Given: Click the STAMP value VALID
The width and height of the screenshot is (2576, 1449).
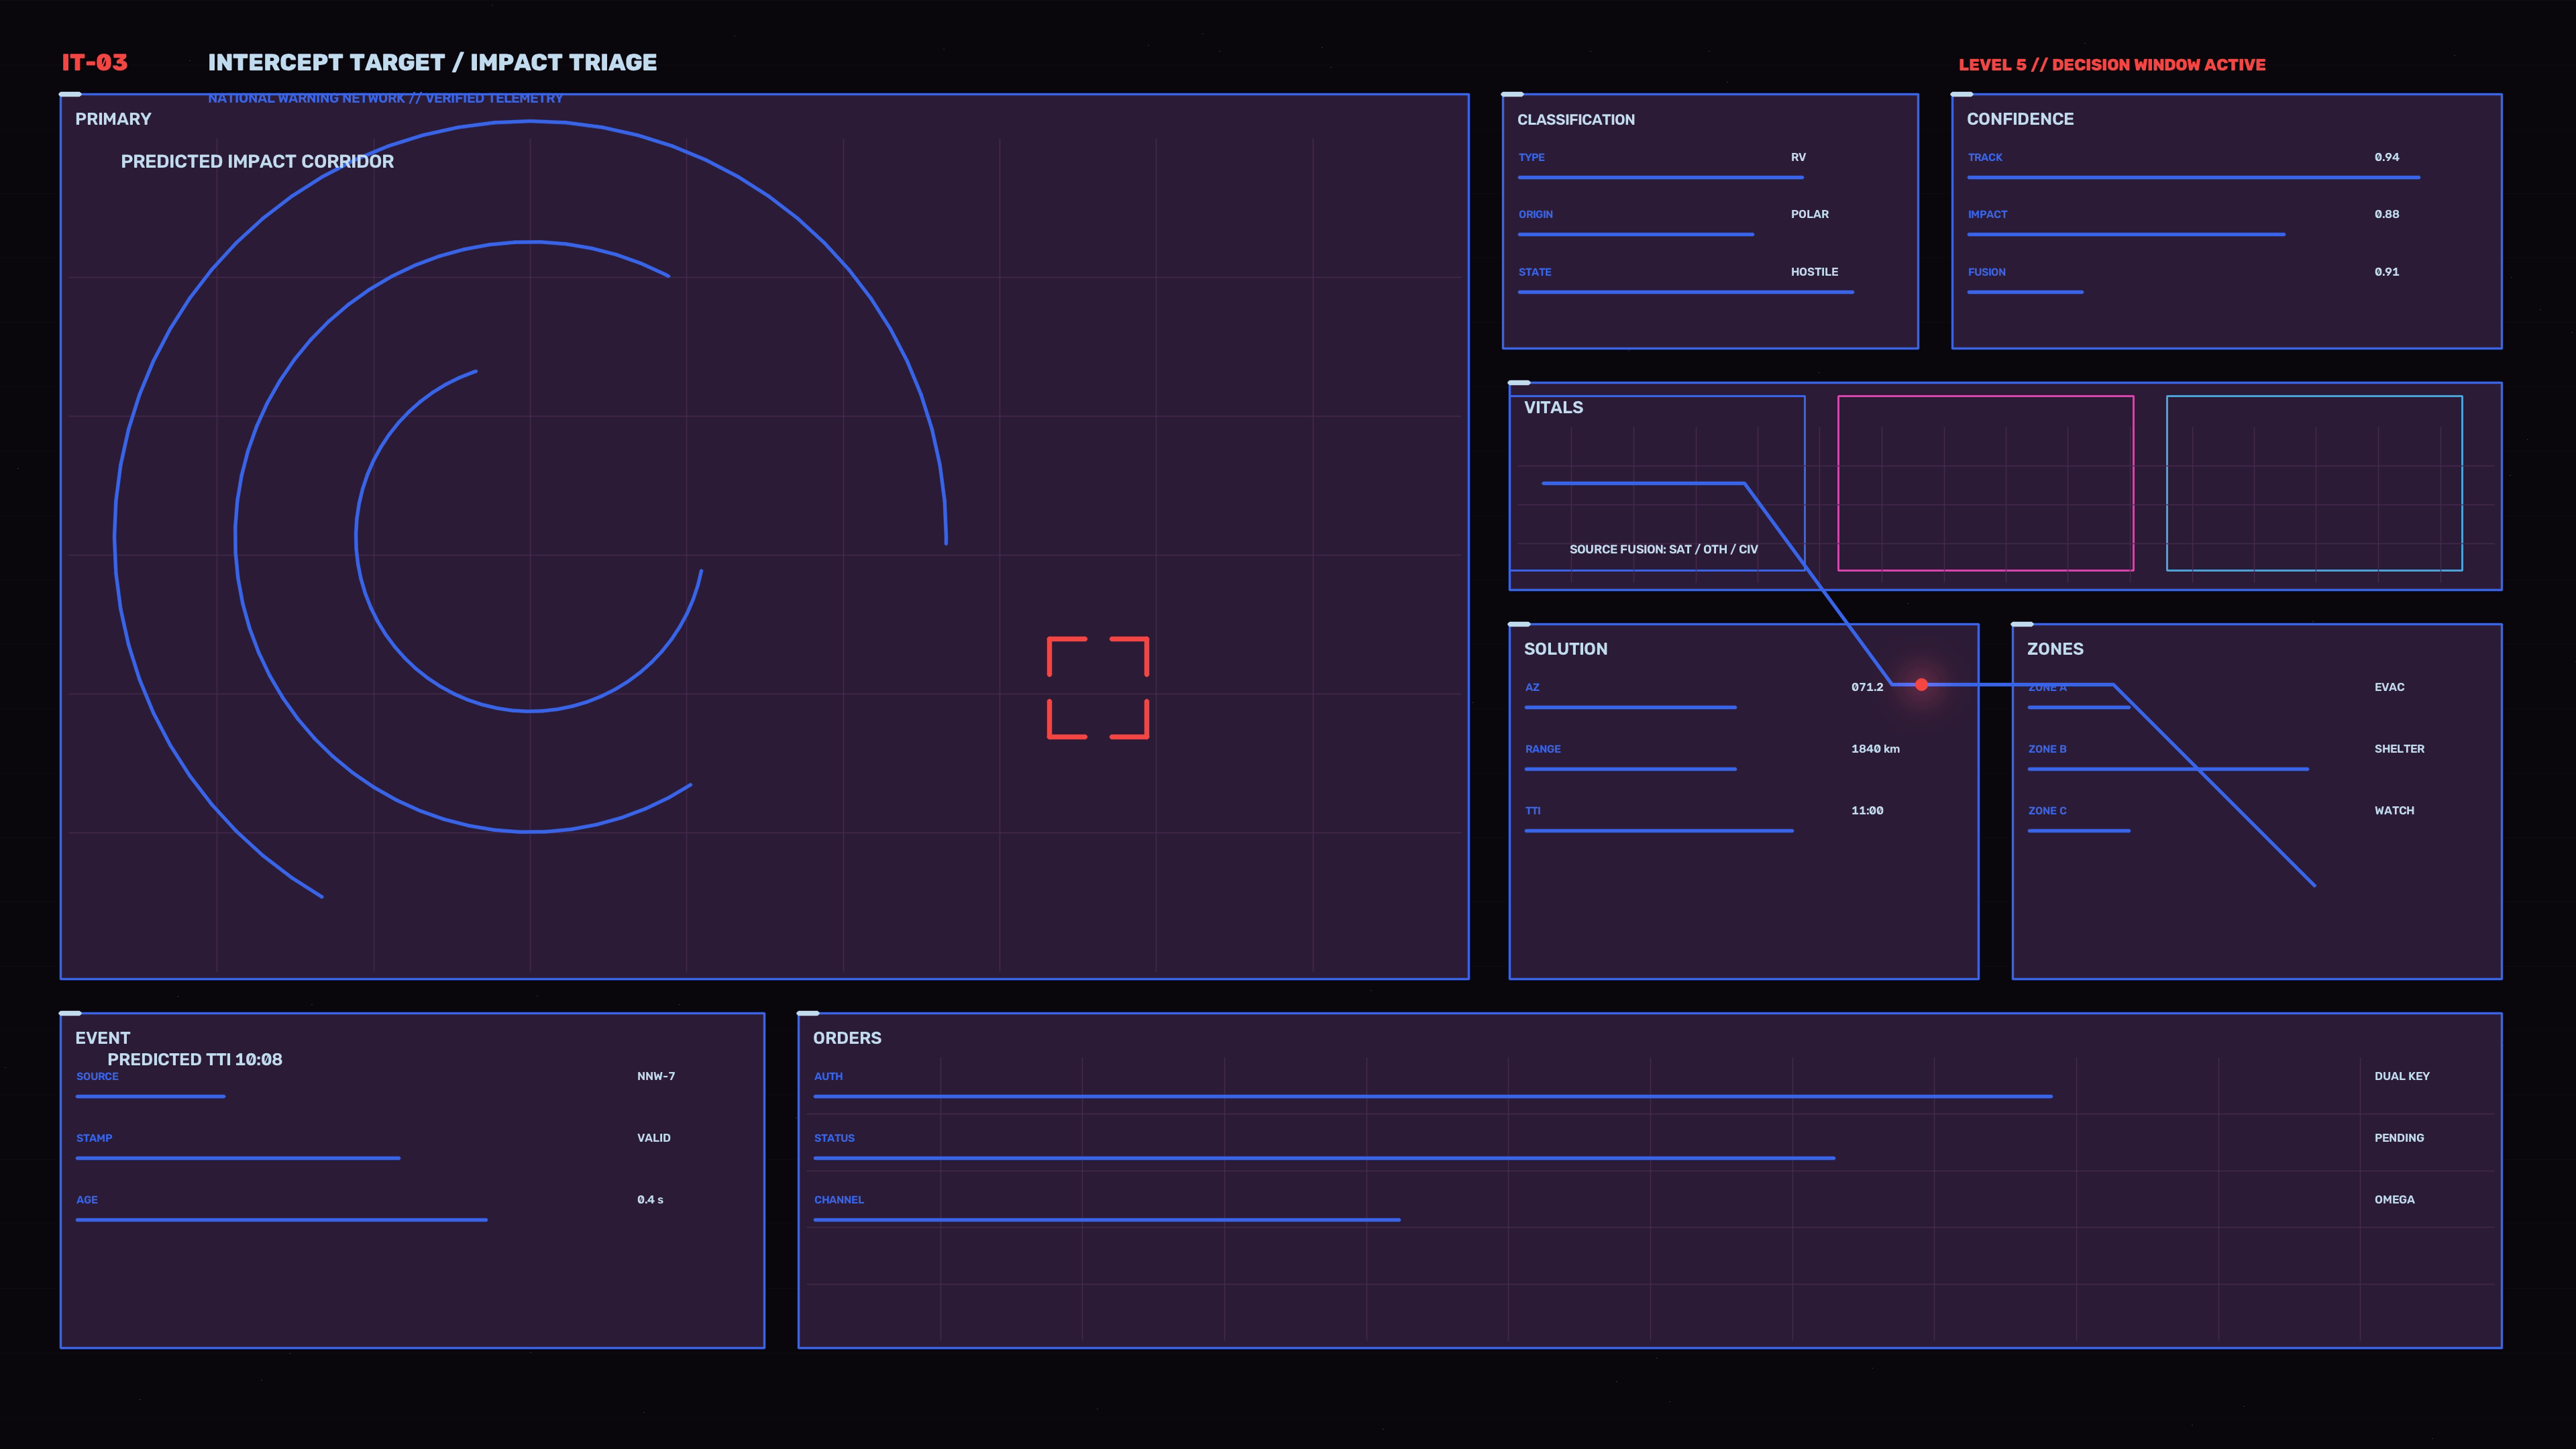Looking at the screenshot, I should coord(654,1138).
